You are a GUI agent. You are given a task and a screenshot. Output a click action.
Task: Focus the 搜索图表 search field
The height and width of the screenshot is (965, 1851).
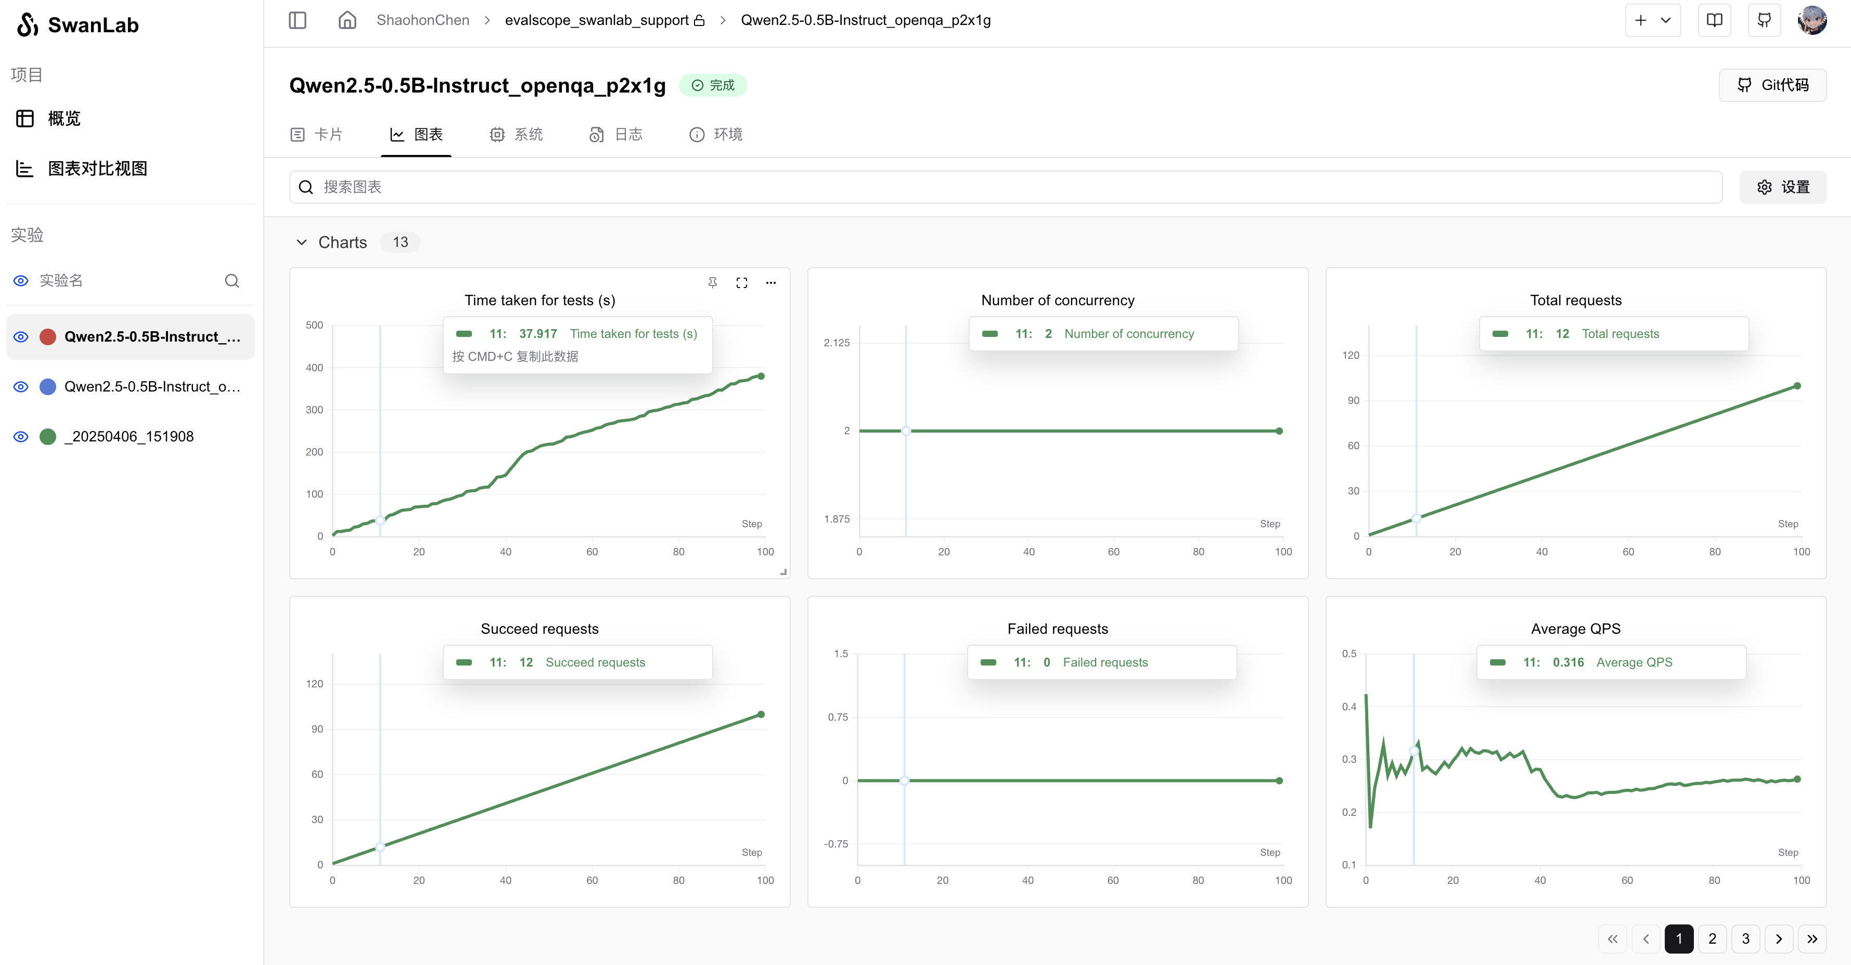pyautogui.click(x=1006, y=187)
